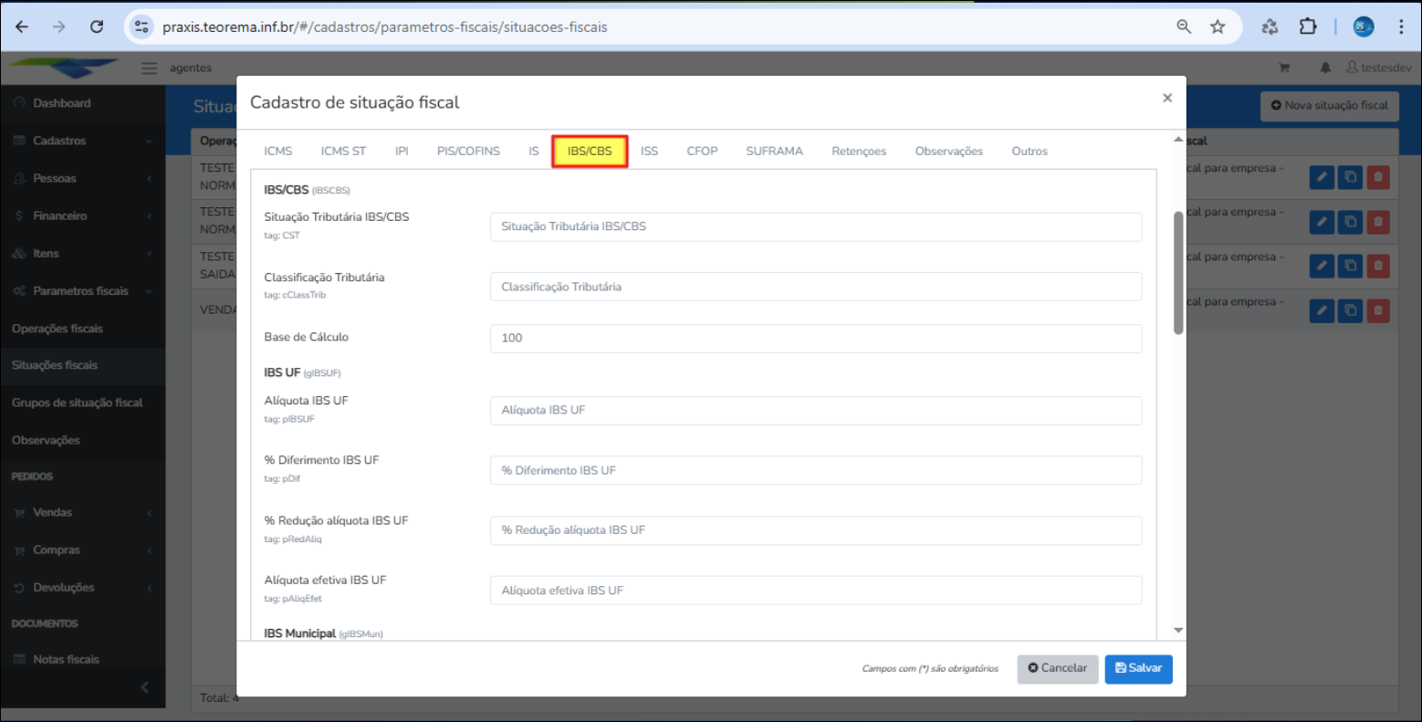Expand the Financeiro sidebar menu
Viewport: 1422px width, 722px height.
click(82, 216)
